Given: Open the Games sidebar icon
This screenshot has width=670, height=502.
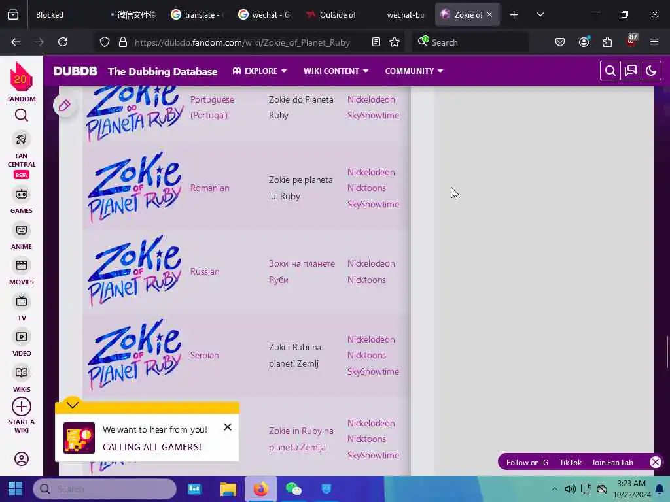Looking at the screenshot, I should pos(22,194).
